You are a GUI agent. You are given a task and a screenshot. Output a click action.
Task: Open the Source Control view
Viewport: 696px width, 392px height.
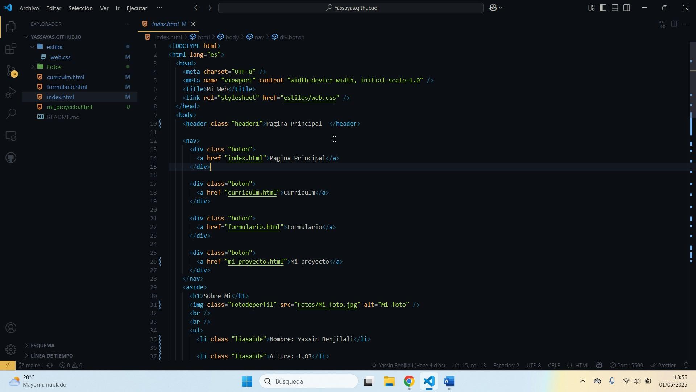coord(11,71)
